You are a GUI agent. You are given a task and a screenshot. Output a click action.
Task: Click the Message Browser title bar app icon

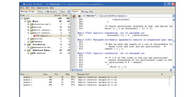tap(21, 4)
